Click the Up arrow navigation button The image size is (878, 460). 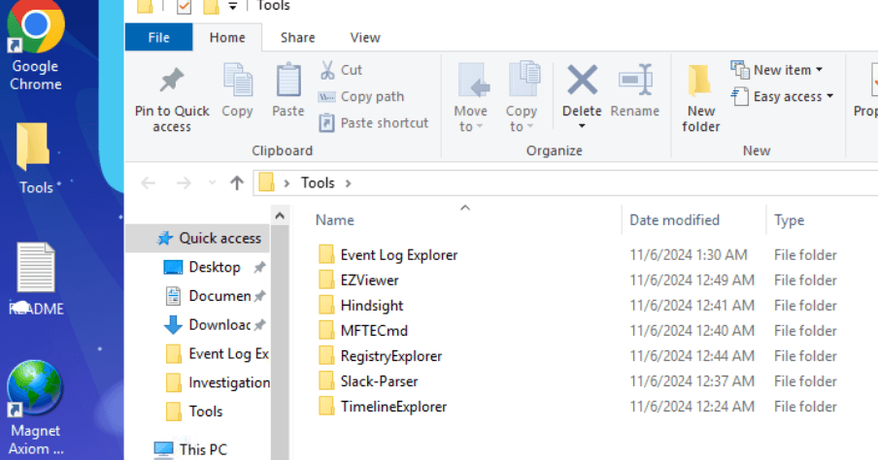pyautogui.click(x=236, y=182)
